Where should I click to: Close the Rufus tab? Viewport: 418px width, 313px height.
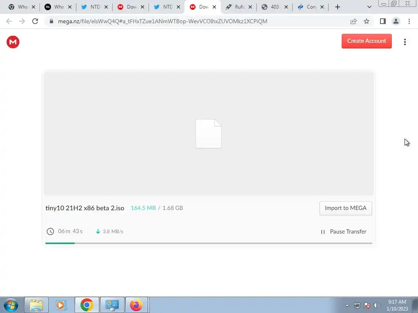coord(250,7)
